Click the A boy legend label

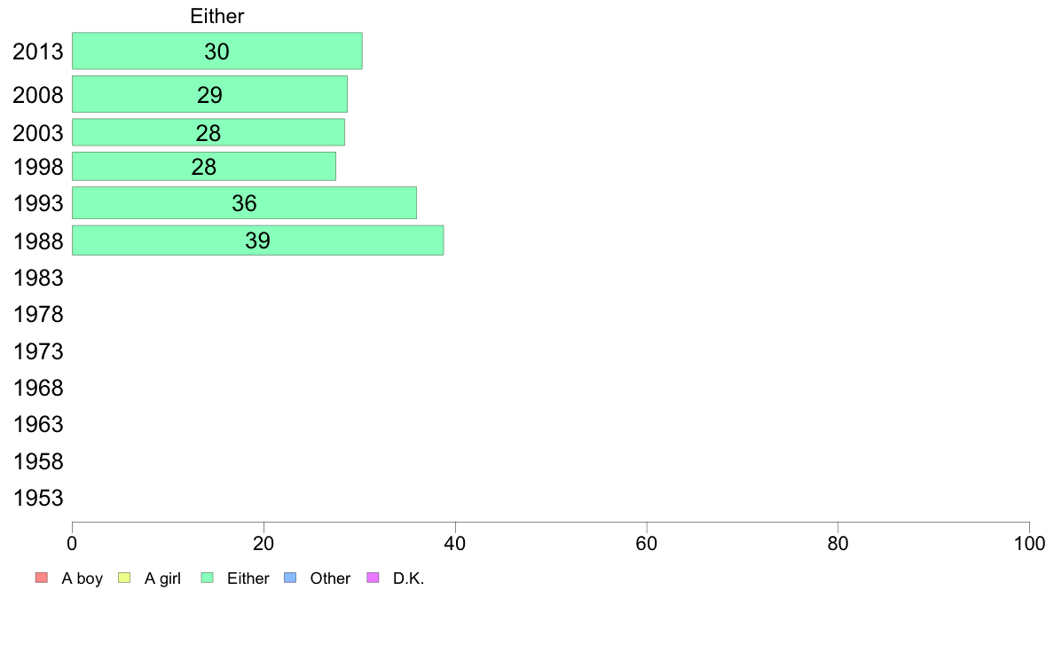tap(82, 578)
